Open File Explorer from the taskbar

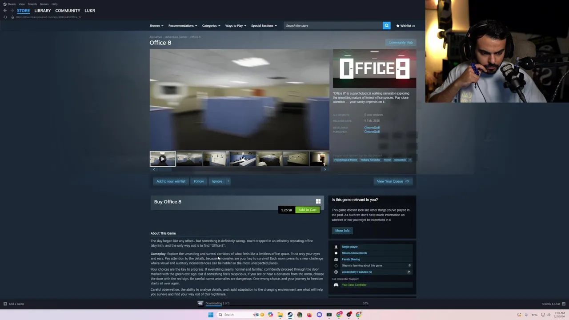pos(280,315)
